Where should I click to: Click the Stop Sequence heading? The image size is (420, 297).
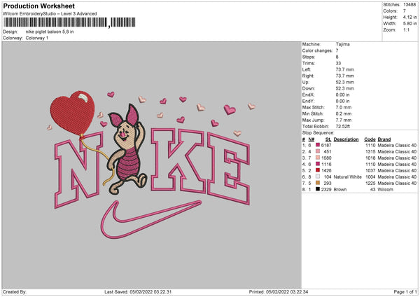pyautogui.click(x=318, y=133)
